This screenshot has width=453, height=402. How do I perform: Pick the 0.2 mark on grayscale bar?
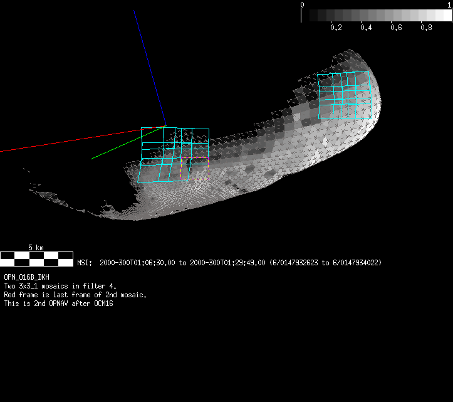[x=336, y=28]
